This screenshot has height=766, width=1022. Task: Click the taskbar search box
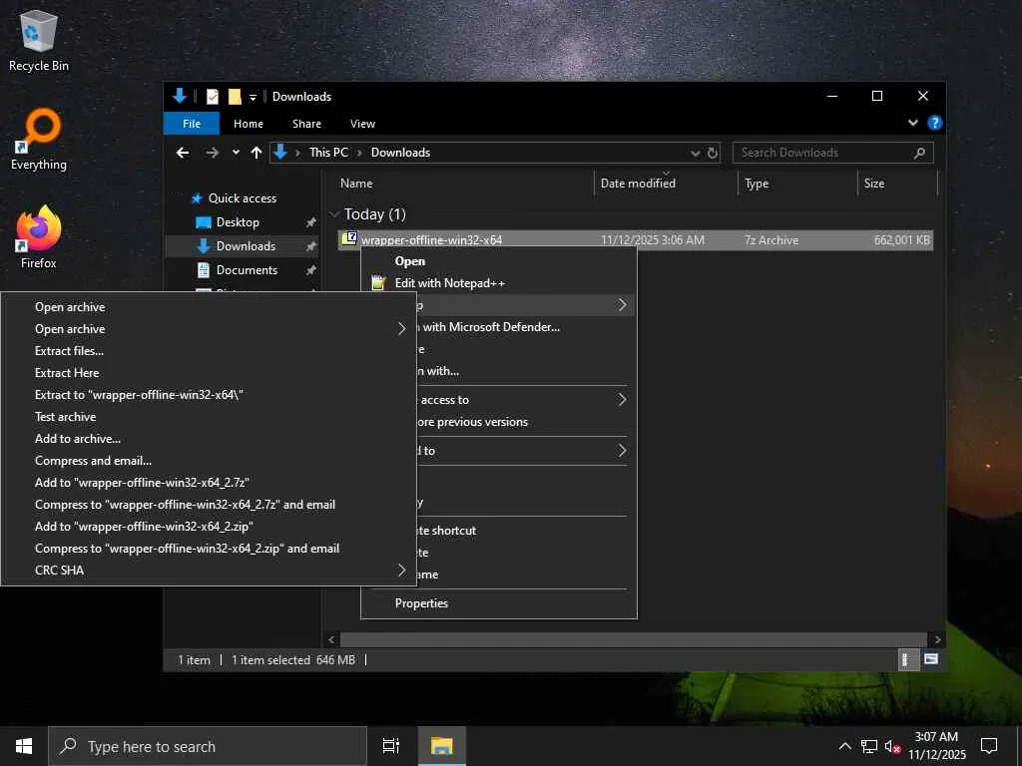pos(208,746)
